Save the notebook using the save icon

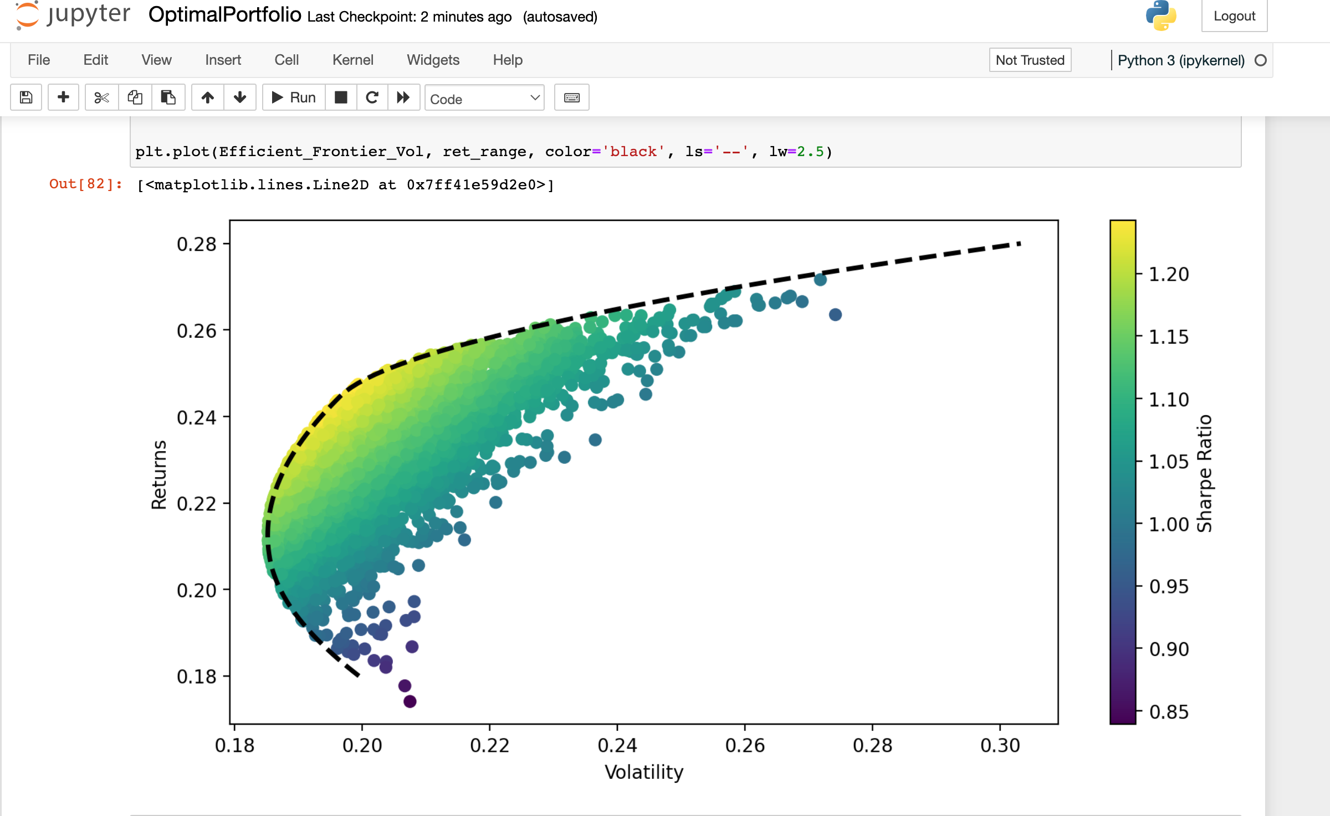(x=25, y=97)
